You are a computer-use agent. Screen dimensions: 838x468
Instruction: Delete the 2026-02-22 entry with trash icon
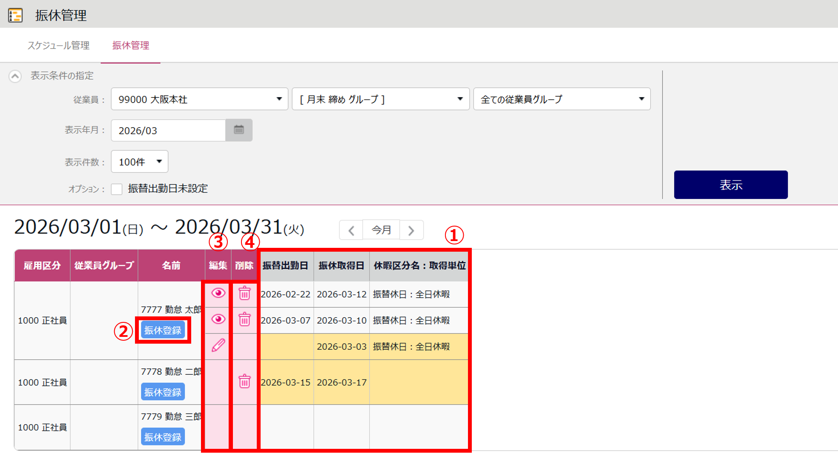(244, 293)
